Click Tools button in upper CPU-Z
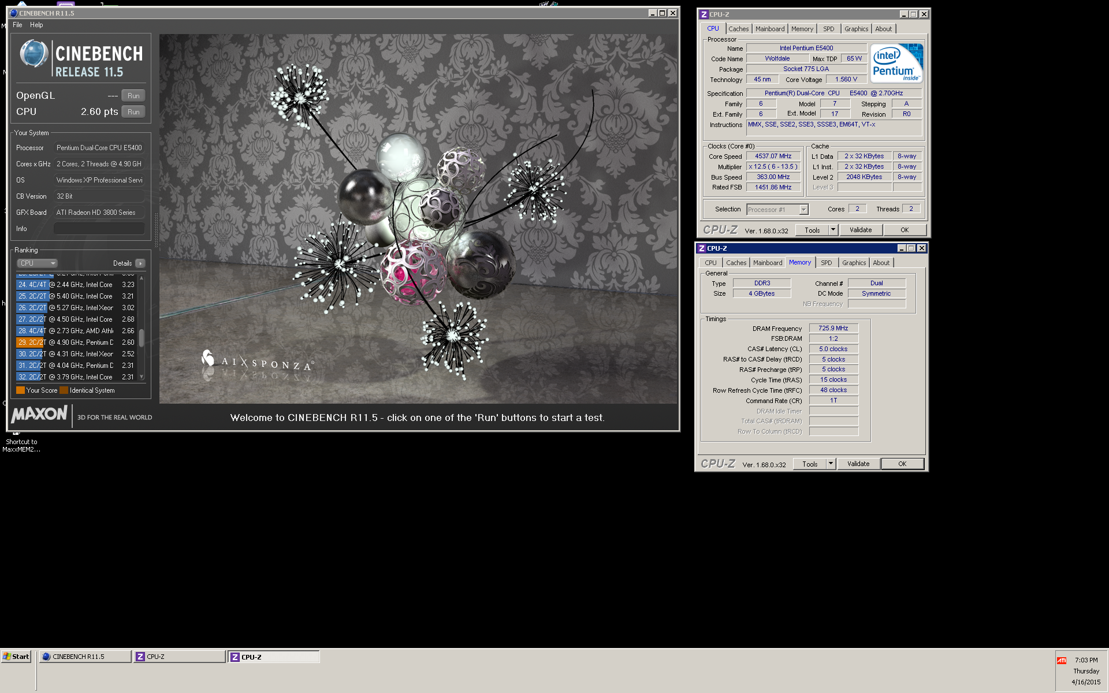The width and height of the screenshot is (1109, 693). click(812, 230)
